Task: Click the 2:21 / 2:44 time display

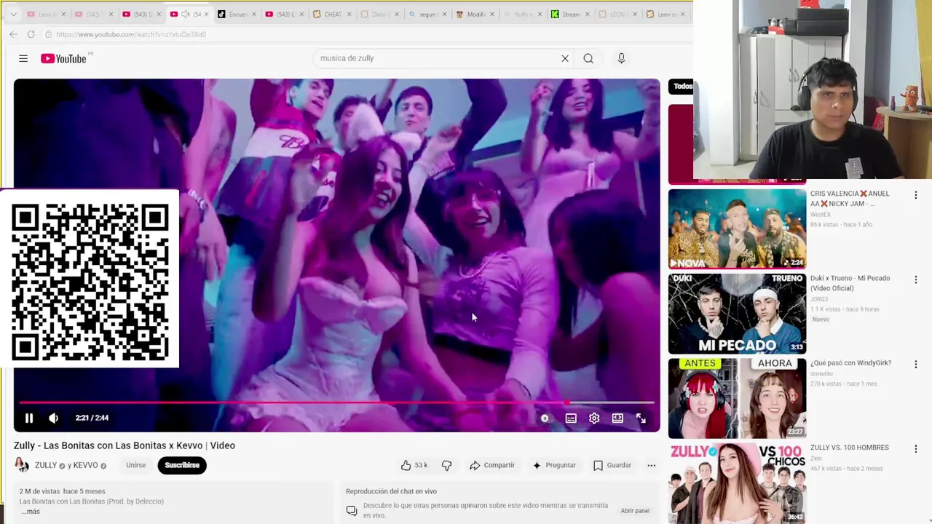Action: click(92, 418)
